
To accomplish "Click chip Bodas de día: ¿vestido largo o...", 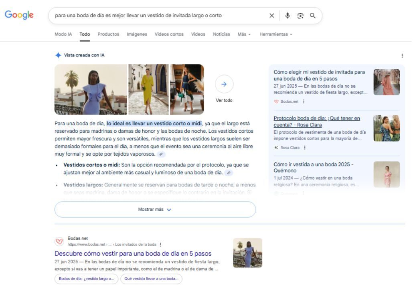I will [86, 279].
